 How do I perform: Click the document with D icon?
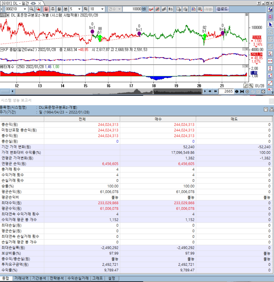(x=178, y=9)
